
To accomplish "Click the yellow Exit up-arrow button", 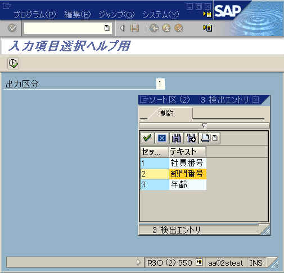I will click(x=166, y=28).
